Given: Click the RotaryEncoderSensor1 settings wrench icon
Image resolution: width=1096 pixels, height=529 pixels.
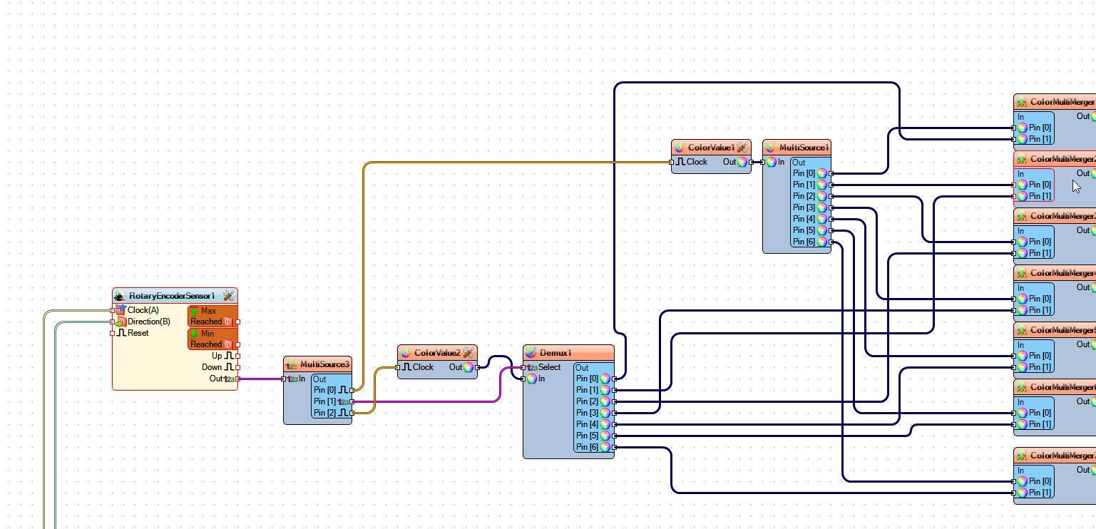Looking at the screenshot, I should click(228, 296).
